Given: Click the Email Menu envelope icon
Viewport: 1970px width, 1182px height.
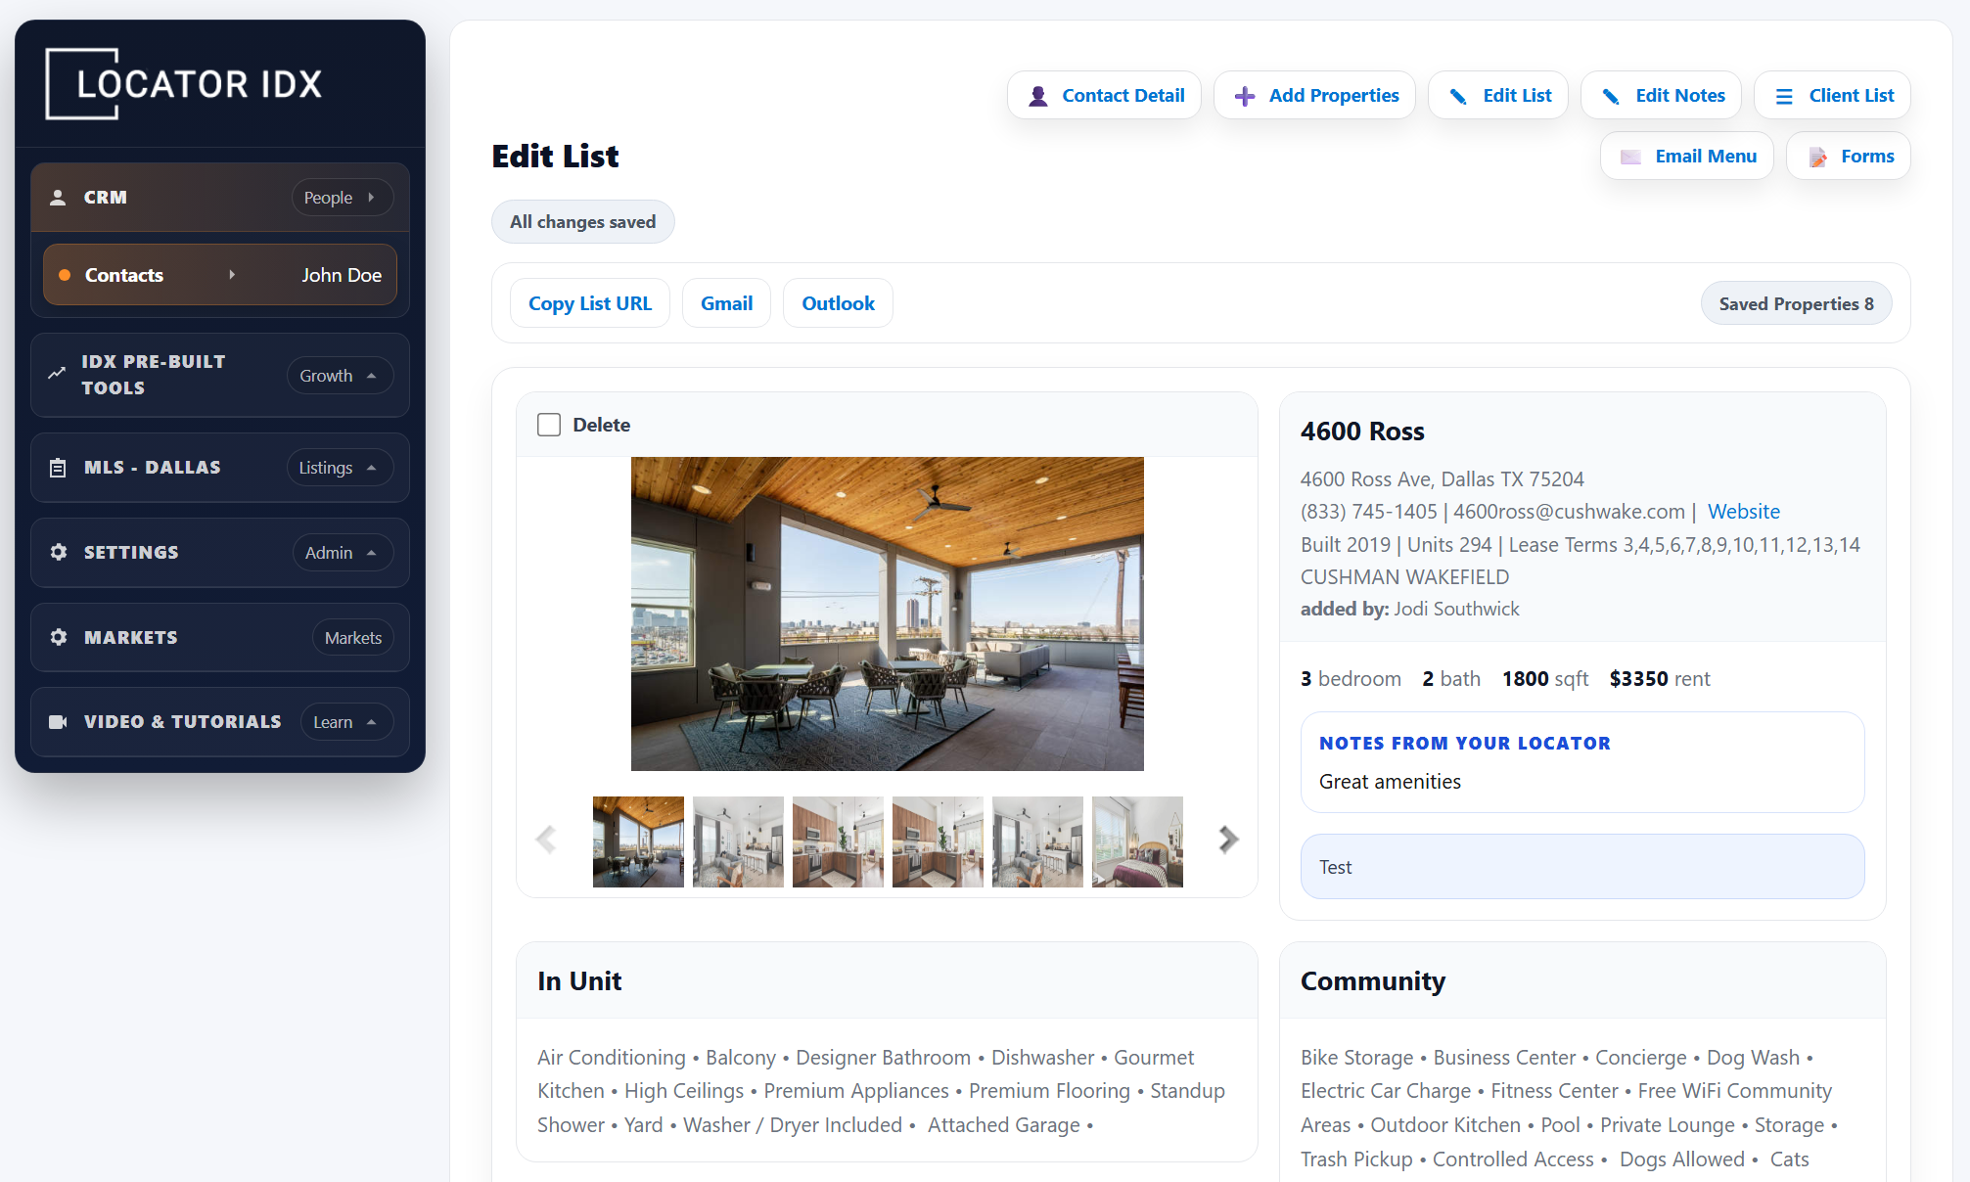Looking at the screenshot, I should 1630,157.
